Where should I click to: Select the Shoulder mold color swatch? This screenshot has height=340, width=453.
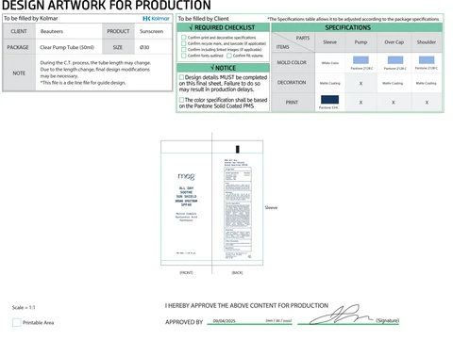pyautogui.click(x=427, y=60)
